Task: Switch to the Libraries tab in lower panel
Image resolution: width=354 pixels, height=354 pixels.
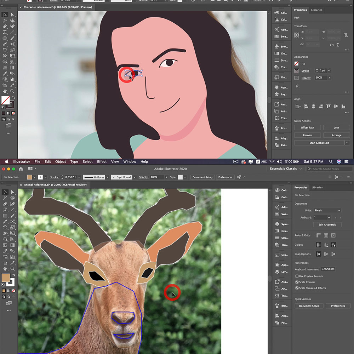Action: pos(317,187)
